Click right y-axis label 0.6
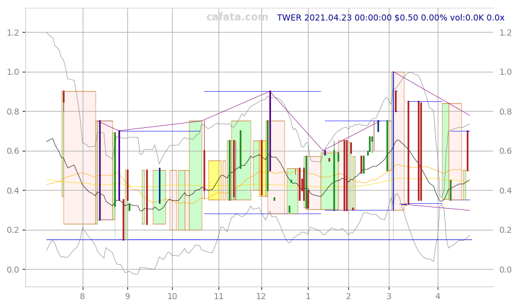This screenshot has height=307, width=518. click(506, 151)
